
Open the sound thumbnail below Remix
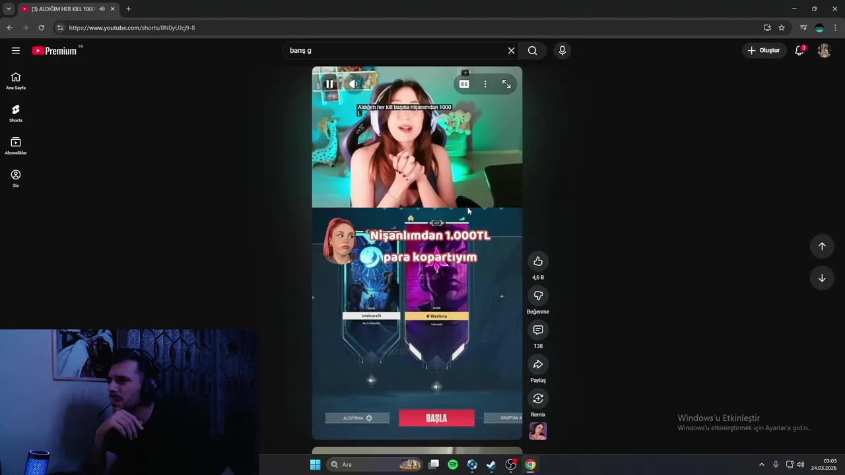pyautogui.click(x=538, y=431)
